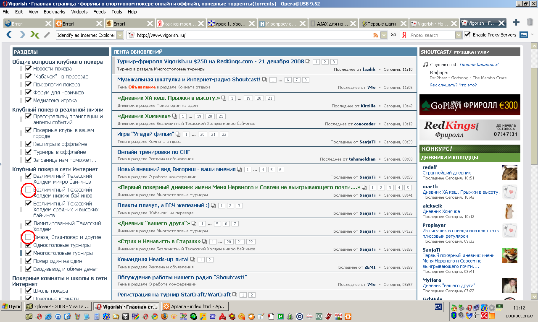Click the music note icon in Shoutcast panel
The height and width of the screenshot is (322, 538).
(425, 65)
